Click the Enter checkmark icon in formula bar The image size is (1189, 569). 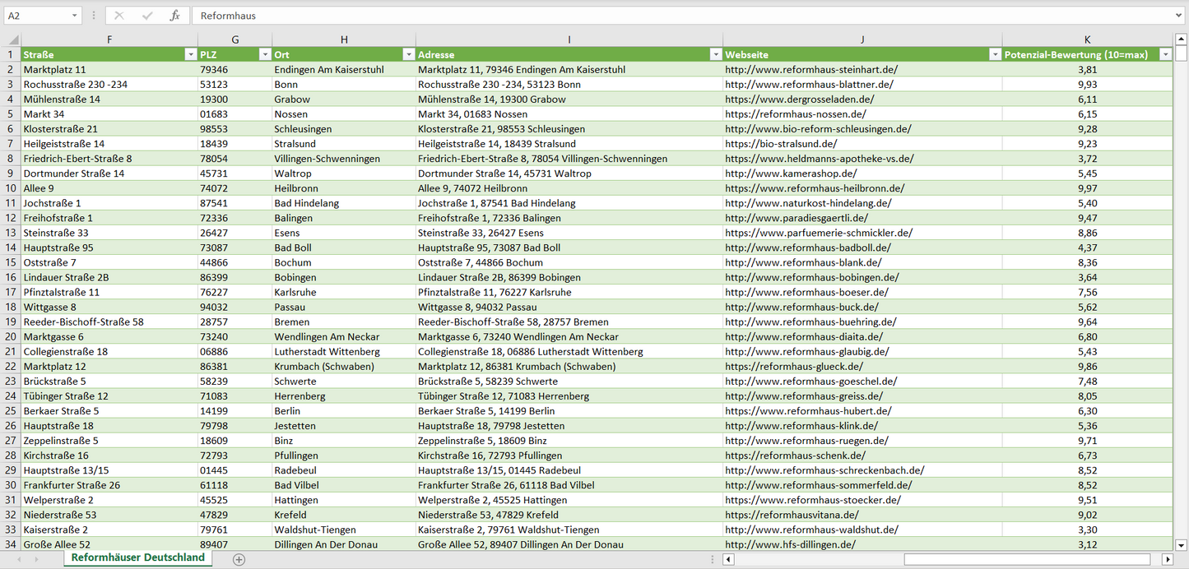click(x=147, y=16)
